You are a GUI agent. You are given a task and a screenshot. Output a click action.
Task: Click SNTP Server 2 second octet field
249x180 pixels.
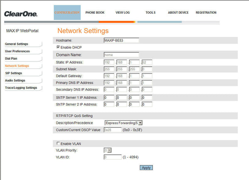tap(122, 104)
